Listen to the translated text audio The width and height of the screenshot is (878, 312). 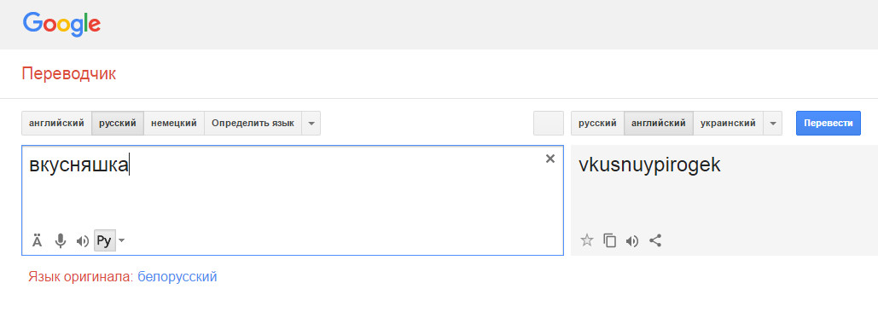click(x=632, y=241)
